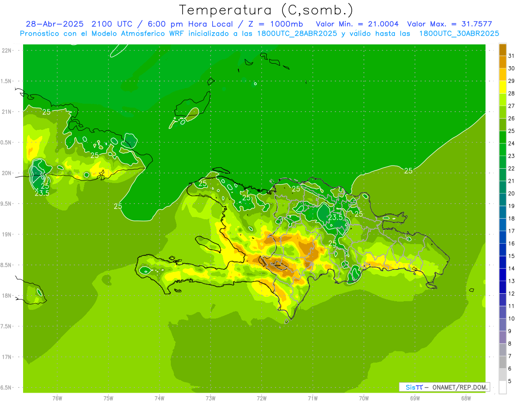The width and height of the screenshot is (523, 404).
Task: Click the '23.5' contour label inside Dominican Republic
Action: 335,217
